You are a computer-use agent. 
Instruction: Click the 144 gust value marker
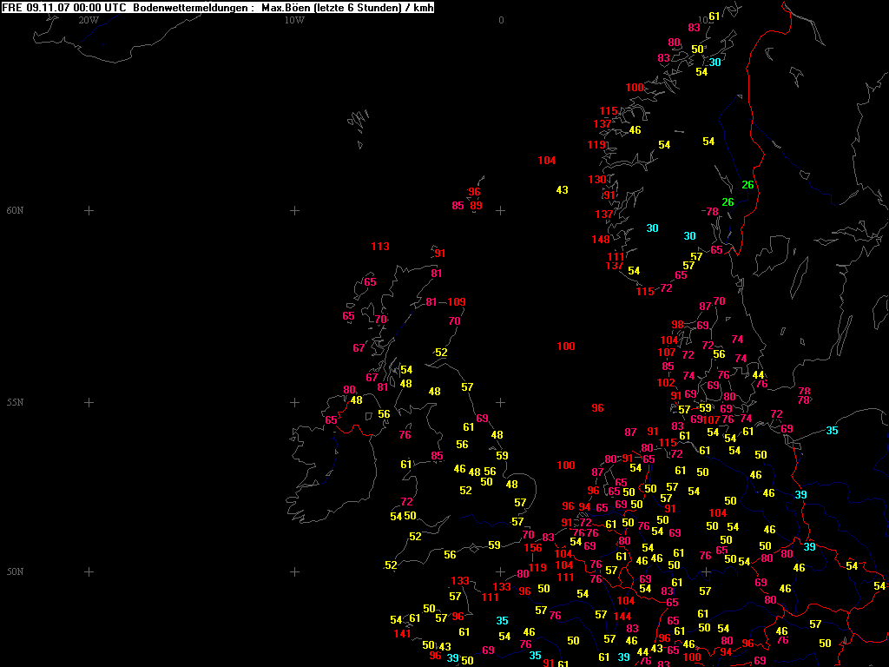(622, 616)
